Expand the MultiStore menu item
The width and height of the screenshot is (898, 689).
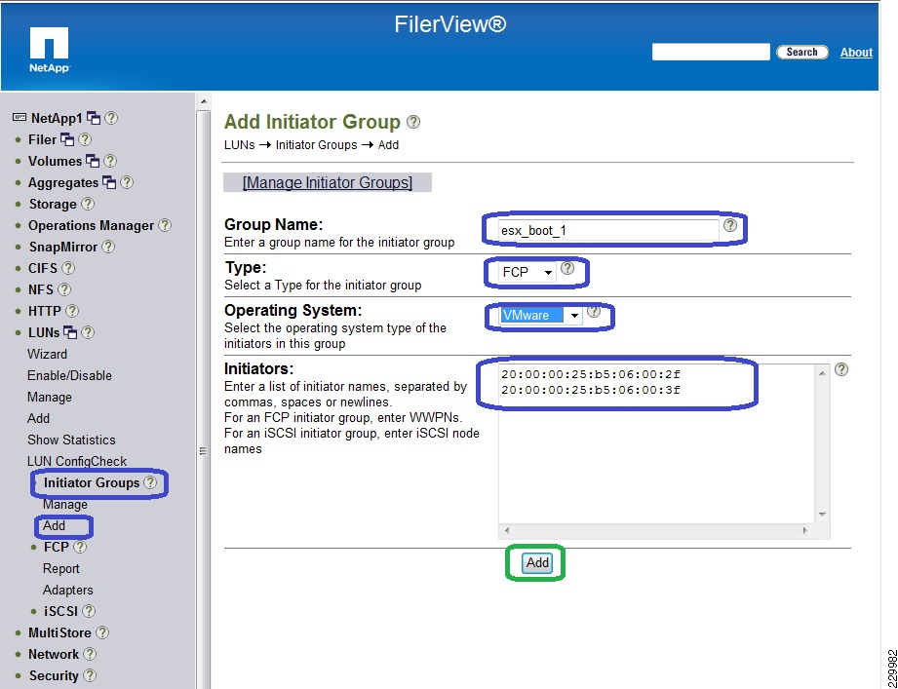(59, 632)
